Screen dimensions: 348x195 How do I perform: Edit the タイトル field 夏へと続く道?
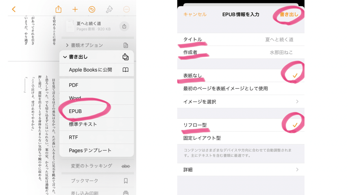click(x=241, y=40)
